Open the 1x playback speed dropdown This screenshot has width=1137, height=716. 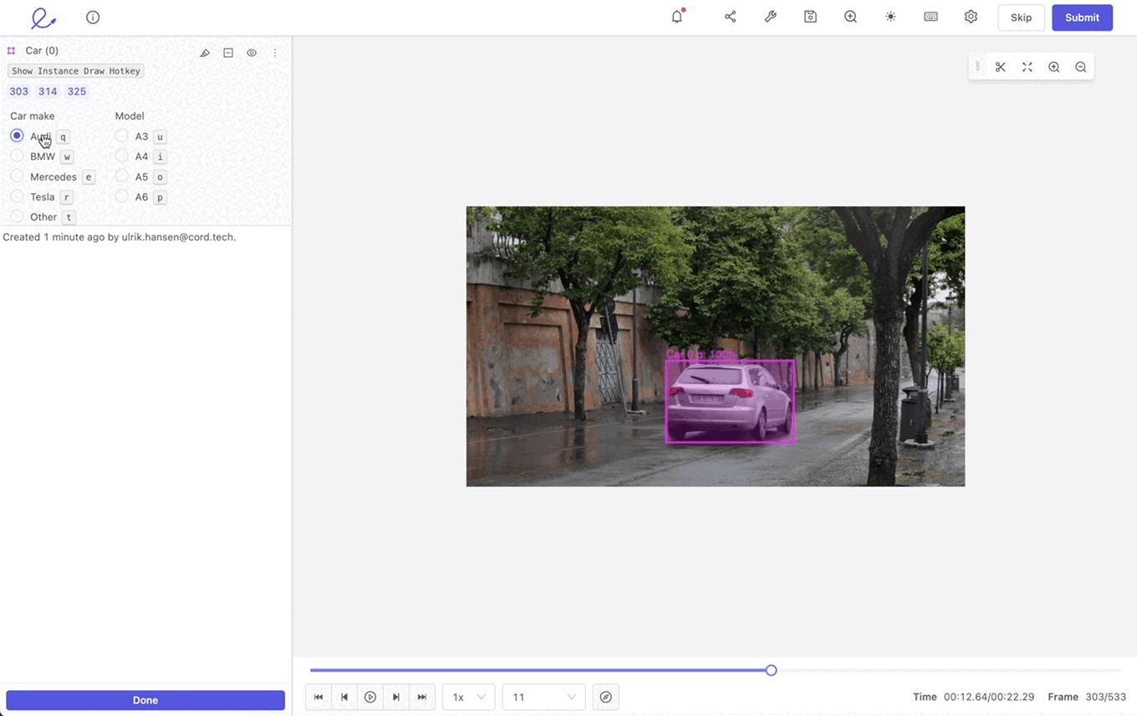(x=468, y=696)
